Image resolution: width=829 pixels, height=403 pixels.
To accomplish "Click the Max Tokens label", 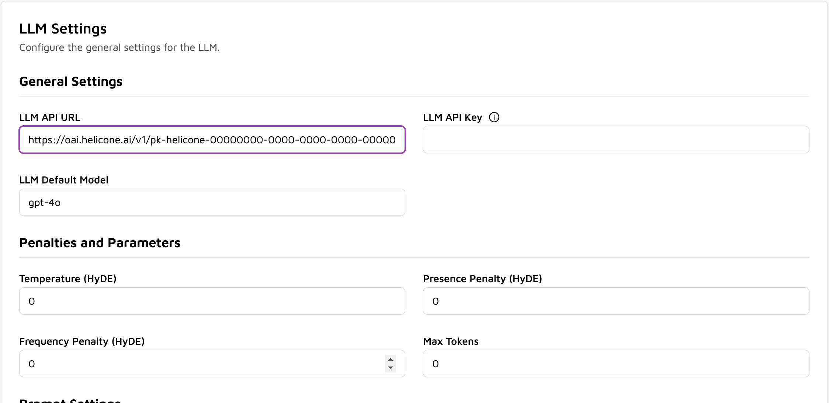I will pos(451,341).
